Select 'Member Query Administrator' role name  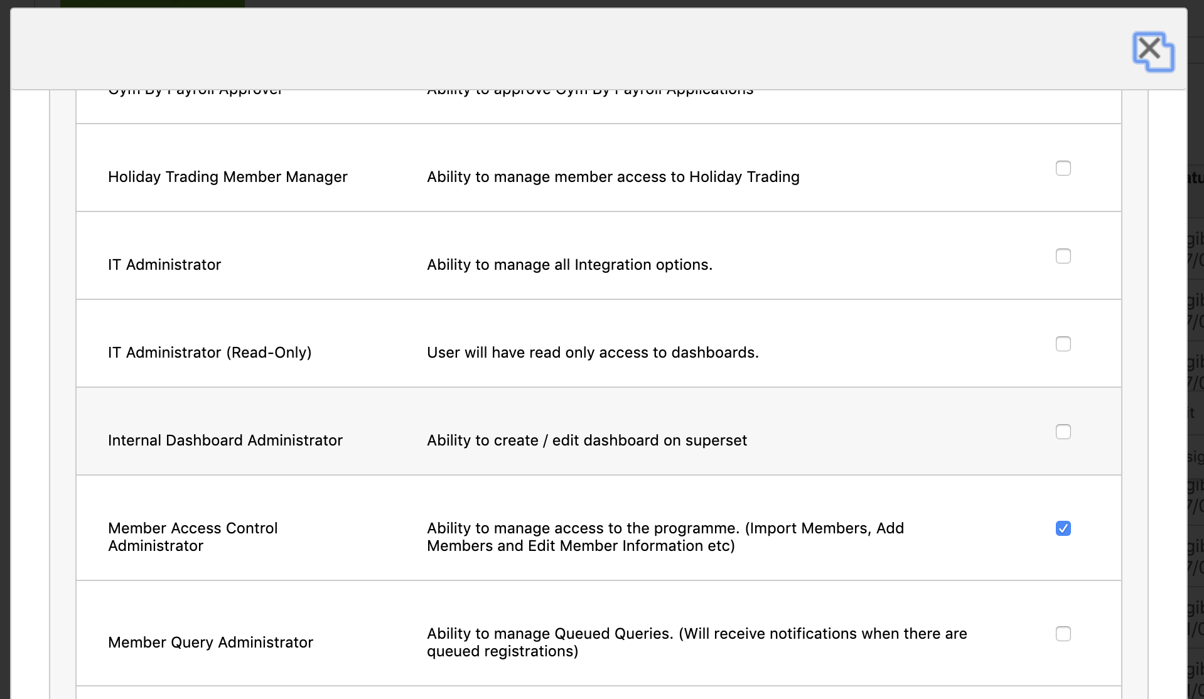pyautogui.click(x=210, y=643)
